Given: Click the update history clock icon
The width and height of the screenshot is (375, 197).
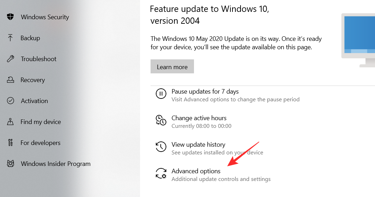Looking at the screenshot, I should pos(161,147).
